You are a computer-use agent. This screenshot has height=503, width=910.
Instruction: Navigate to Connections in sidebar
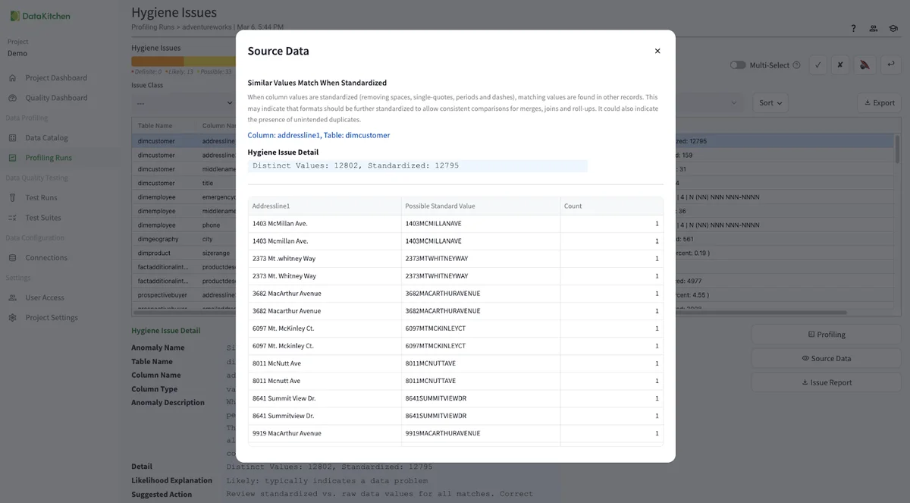coord(46,258)
